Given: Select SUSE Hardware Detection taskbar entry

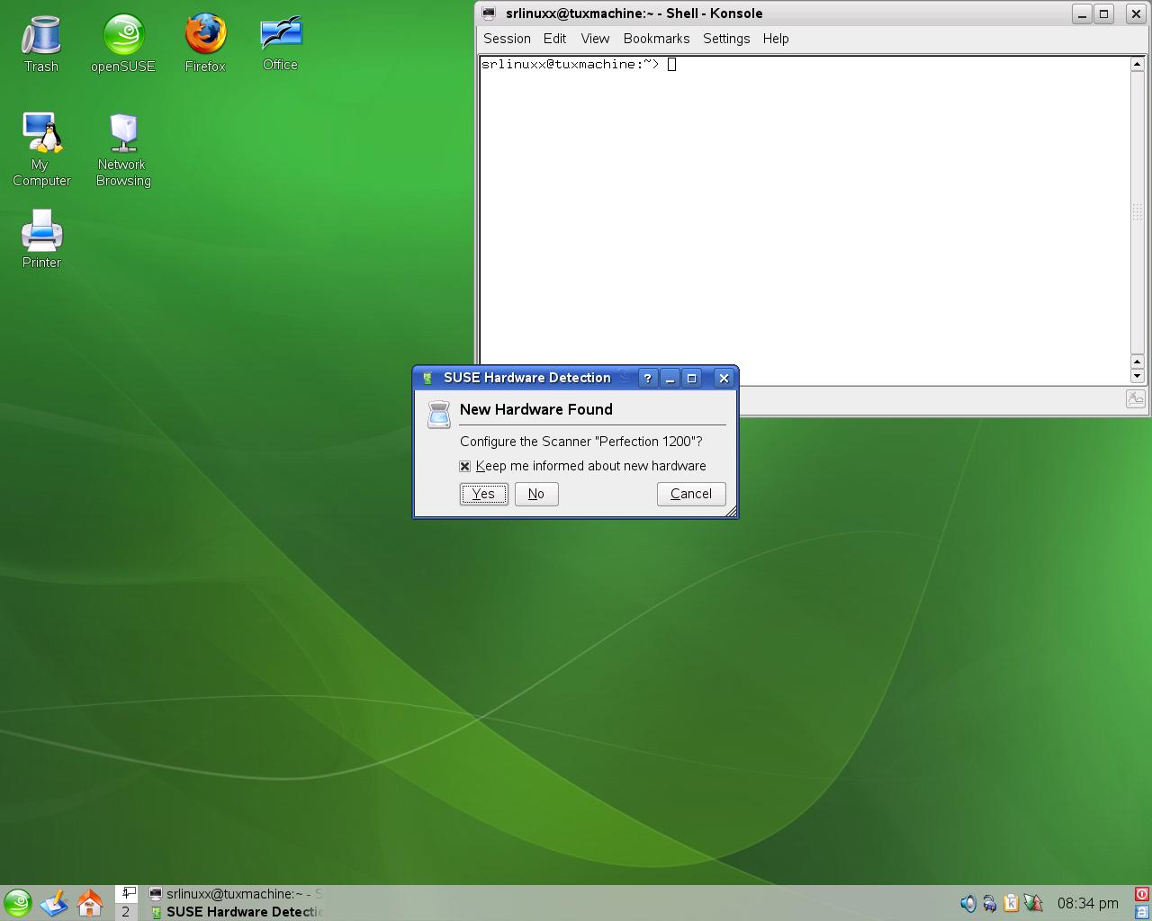Looking at the screenshot, I should tap(236, 912).
